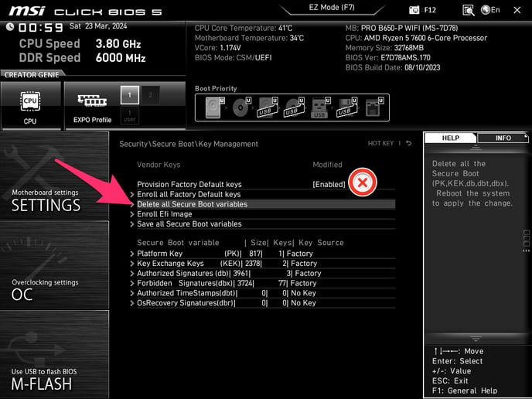The width and height of the screenshot is (532, 399).
Task: Open the OC overclocking settings menu
Action: (x=54, y=265)
